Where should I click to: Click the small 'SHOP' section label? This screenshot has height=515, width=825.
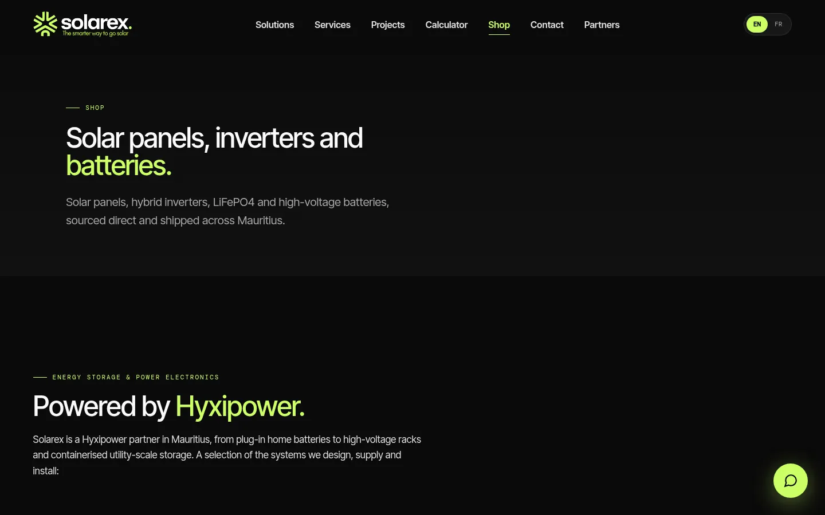point(95,108)
